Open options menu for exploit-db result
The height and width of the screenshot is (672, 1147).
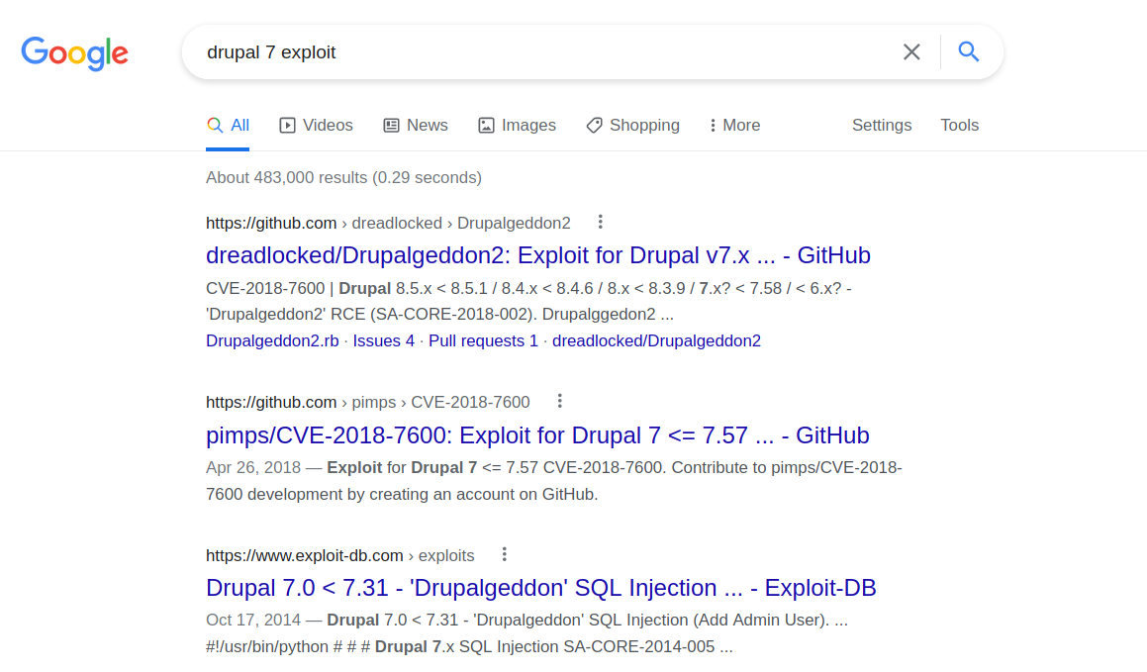(504, 554)
